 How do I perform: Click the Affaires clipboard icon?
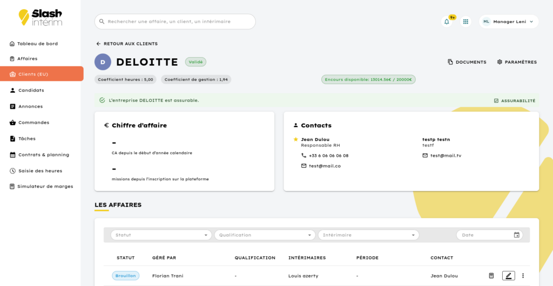(12, 59)
